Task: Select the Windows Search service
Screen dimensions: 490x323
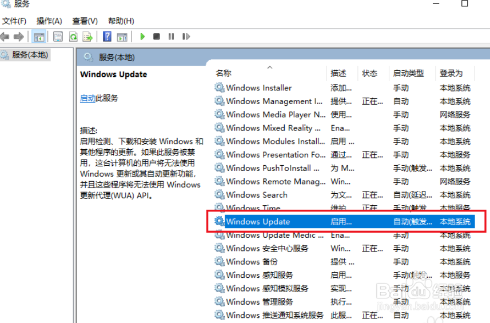Action: [x=344, y=195]
